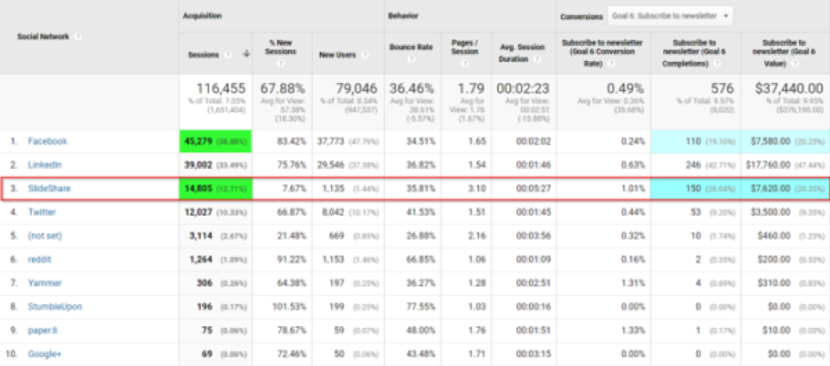830x366 pixels.
Task: Sort by Pages / Session column header
Action: [x=465, y=47]
